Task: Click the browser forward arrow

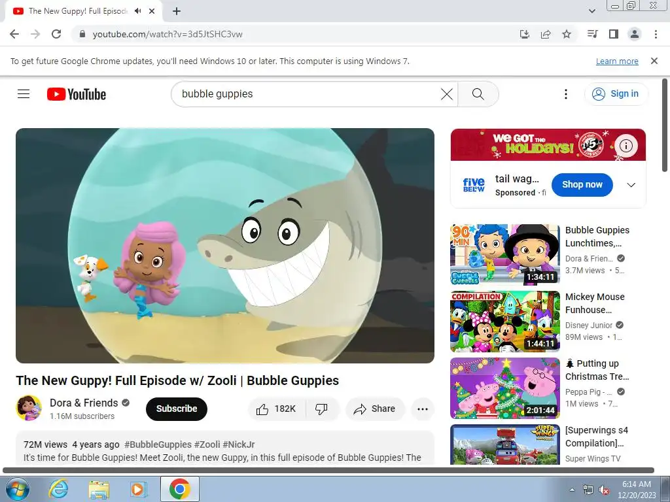Action: 35,34
